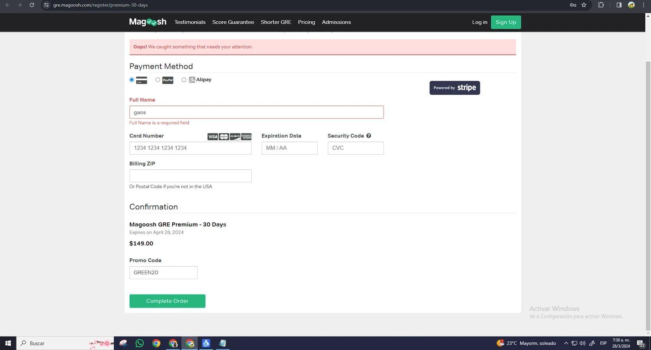651x350 pixels.
Task: Open the Chrome three-dot menu
Action: tap(644, 5)
